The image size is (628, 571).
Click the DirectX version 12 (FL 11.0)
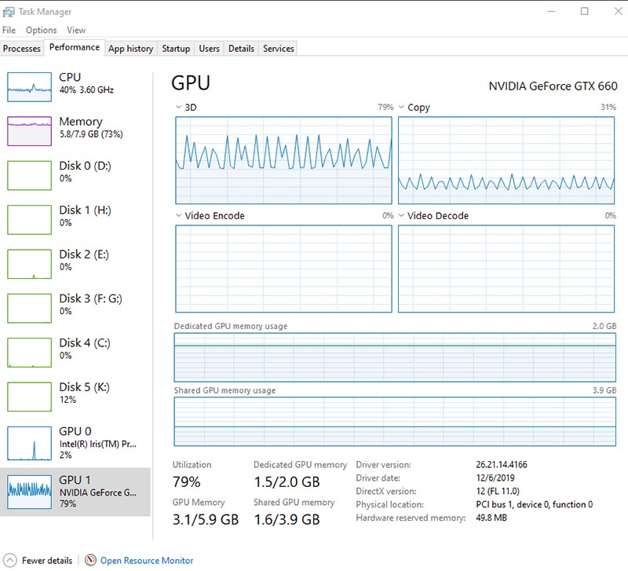498,491
